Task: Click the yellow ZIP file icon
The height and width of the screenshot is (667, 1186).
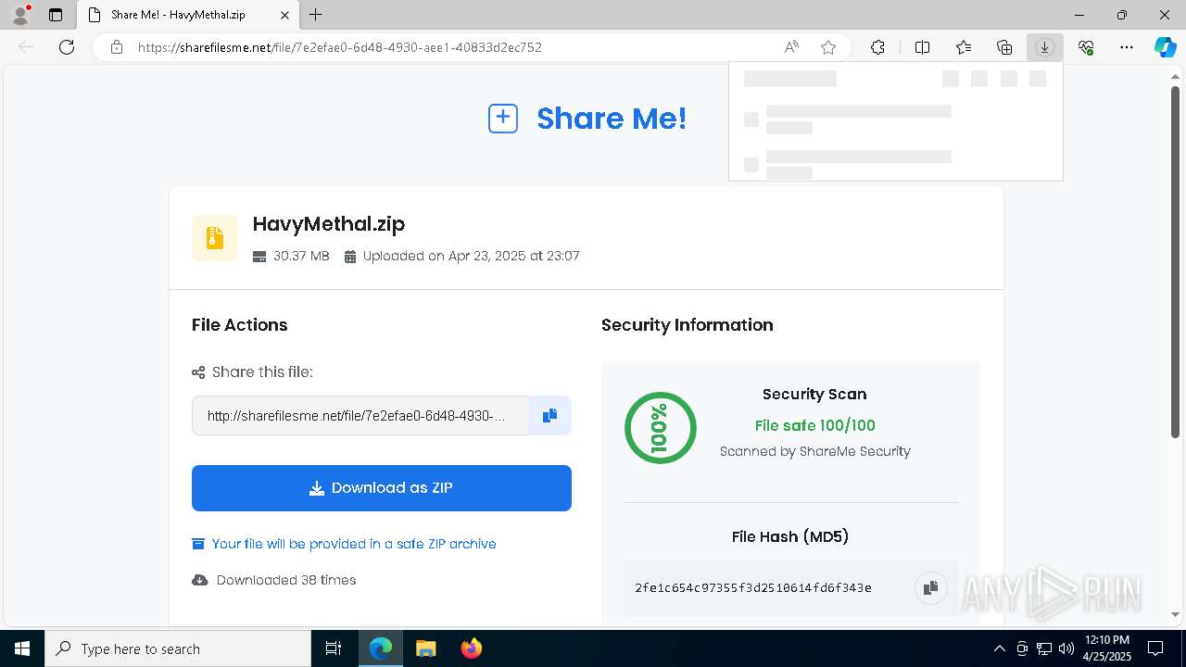Action: [x=215, y=238]
